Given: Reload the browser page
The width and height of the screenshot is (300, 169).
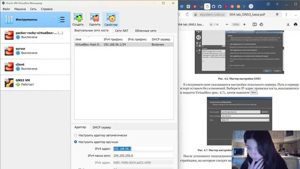Looking at the screenshot, I should (187, 15).
